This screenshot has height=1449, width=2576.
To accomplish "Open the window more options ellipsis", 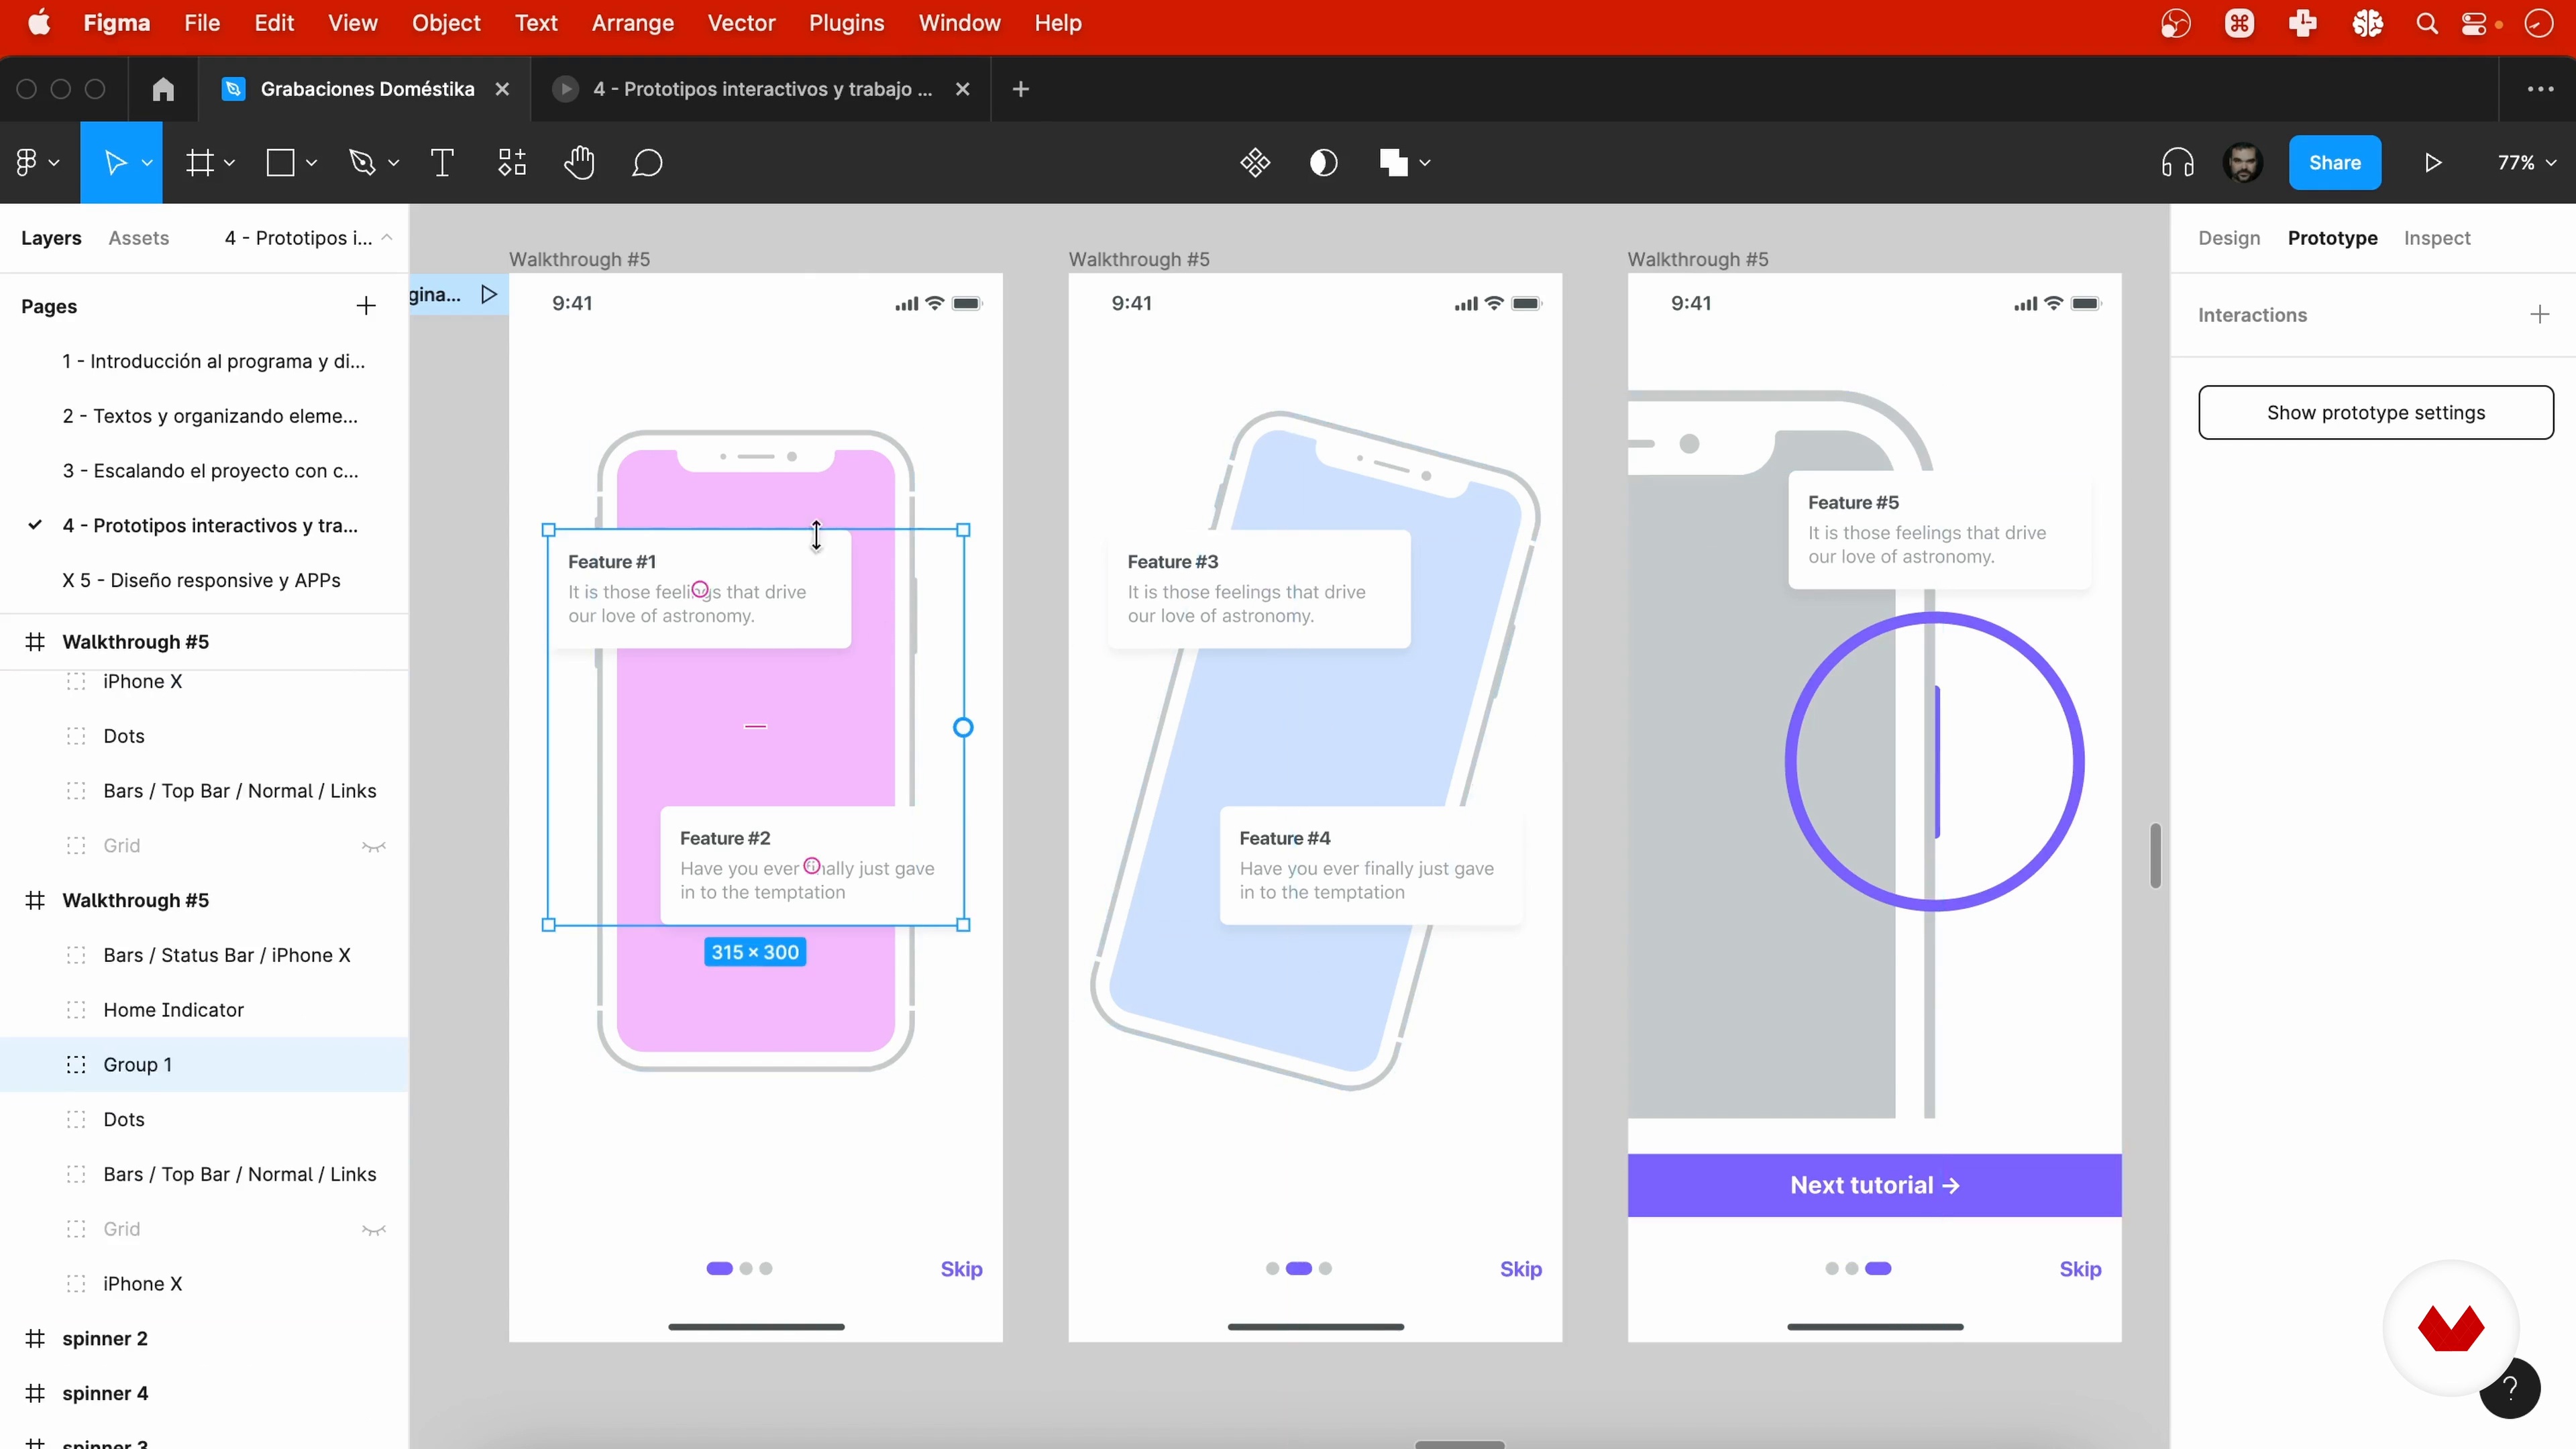I will [x=2541, y=89].
